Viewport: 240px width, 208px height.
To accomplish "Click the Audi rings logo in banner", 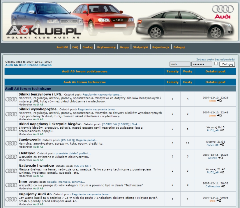I will click(x=223, y=12).
